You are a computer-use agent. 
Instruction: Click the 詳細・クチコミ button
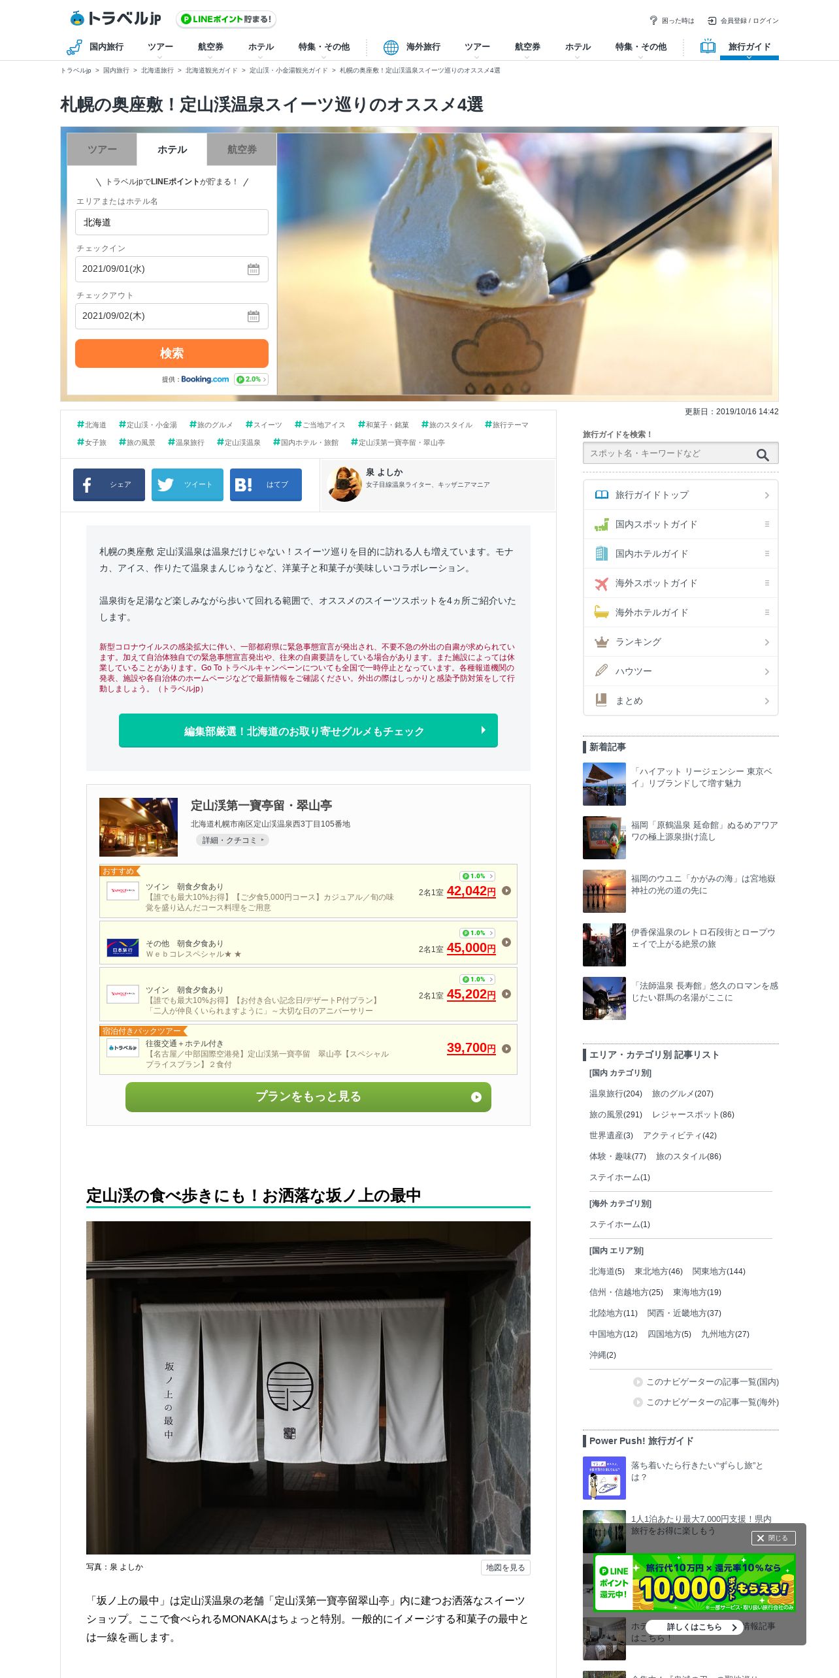tap(233, 840)
